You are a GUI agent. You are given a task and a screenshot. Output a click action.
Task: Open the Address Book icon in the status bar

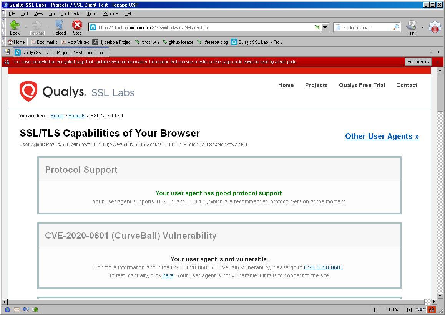click(35, 310)
